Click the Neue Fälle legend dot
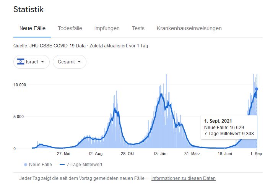This screenshot has height=191, width=278. point(26,165)
